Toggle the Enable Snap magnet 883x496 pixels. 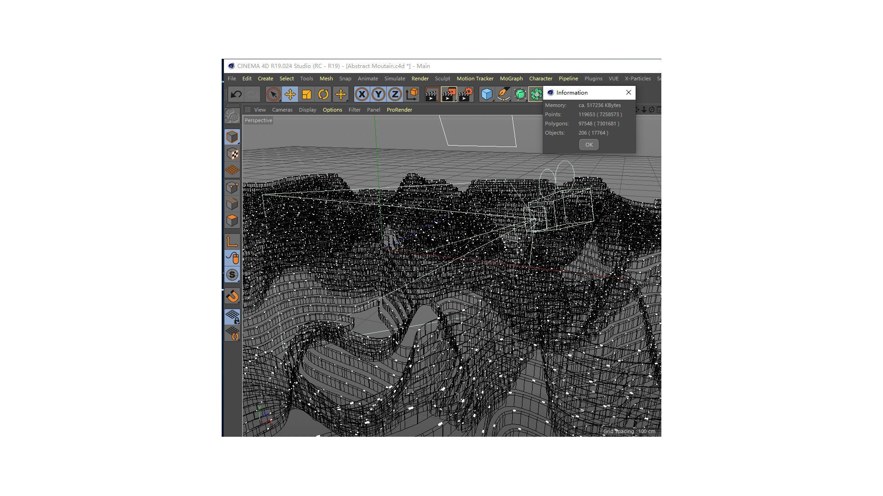click(x=232, y=296)
